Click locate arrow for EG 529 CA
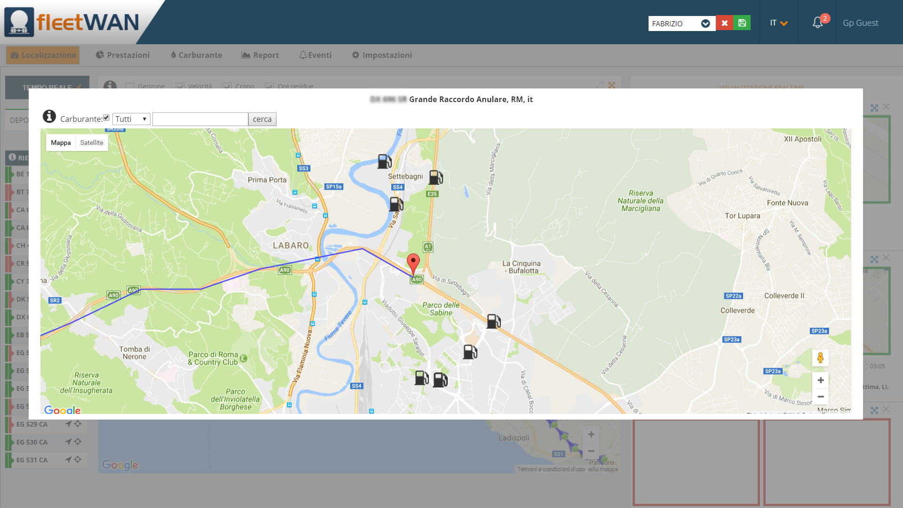903x508 pixels. 68,424
